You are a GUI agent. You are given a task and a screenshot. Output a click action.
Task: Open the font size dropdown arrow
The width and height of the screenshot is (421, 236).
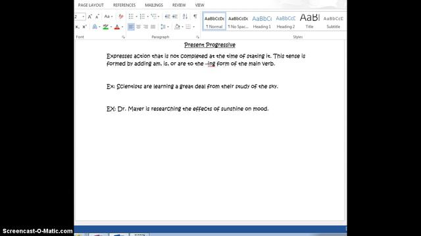(84, 16)
